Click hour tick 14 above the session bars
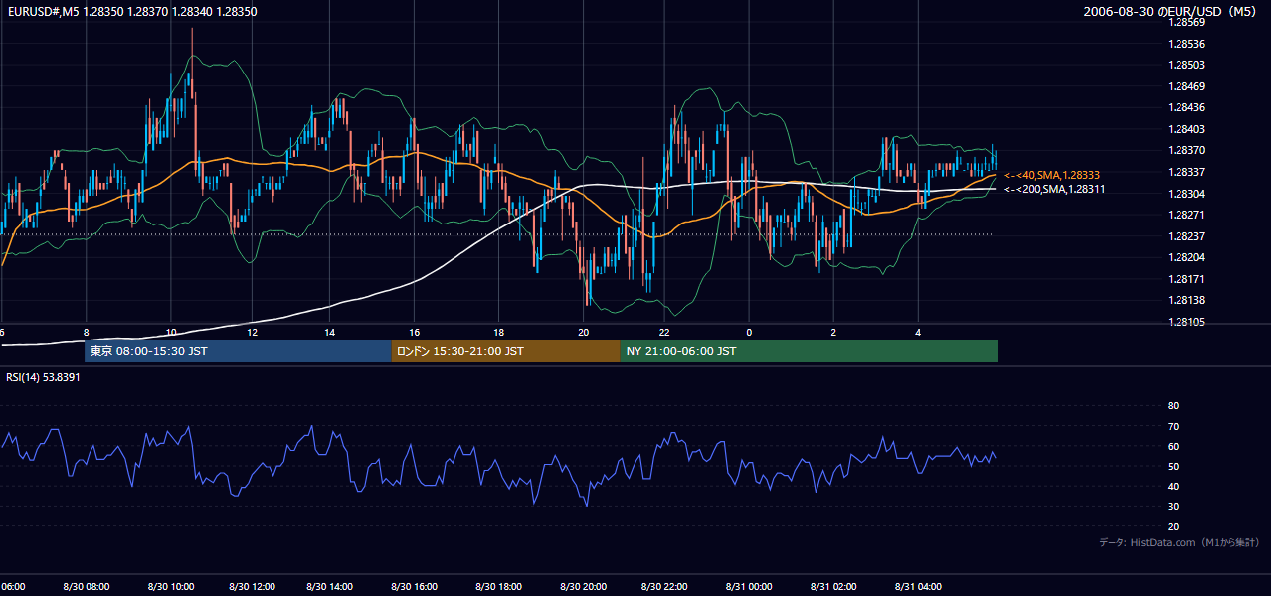 329,333
